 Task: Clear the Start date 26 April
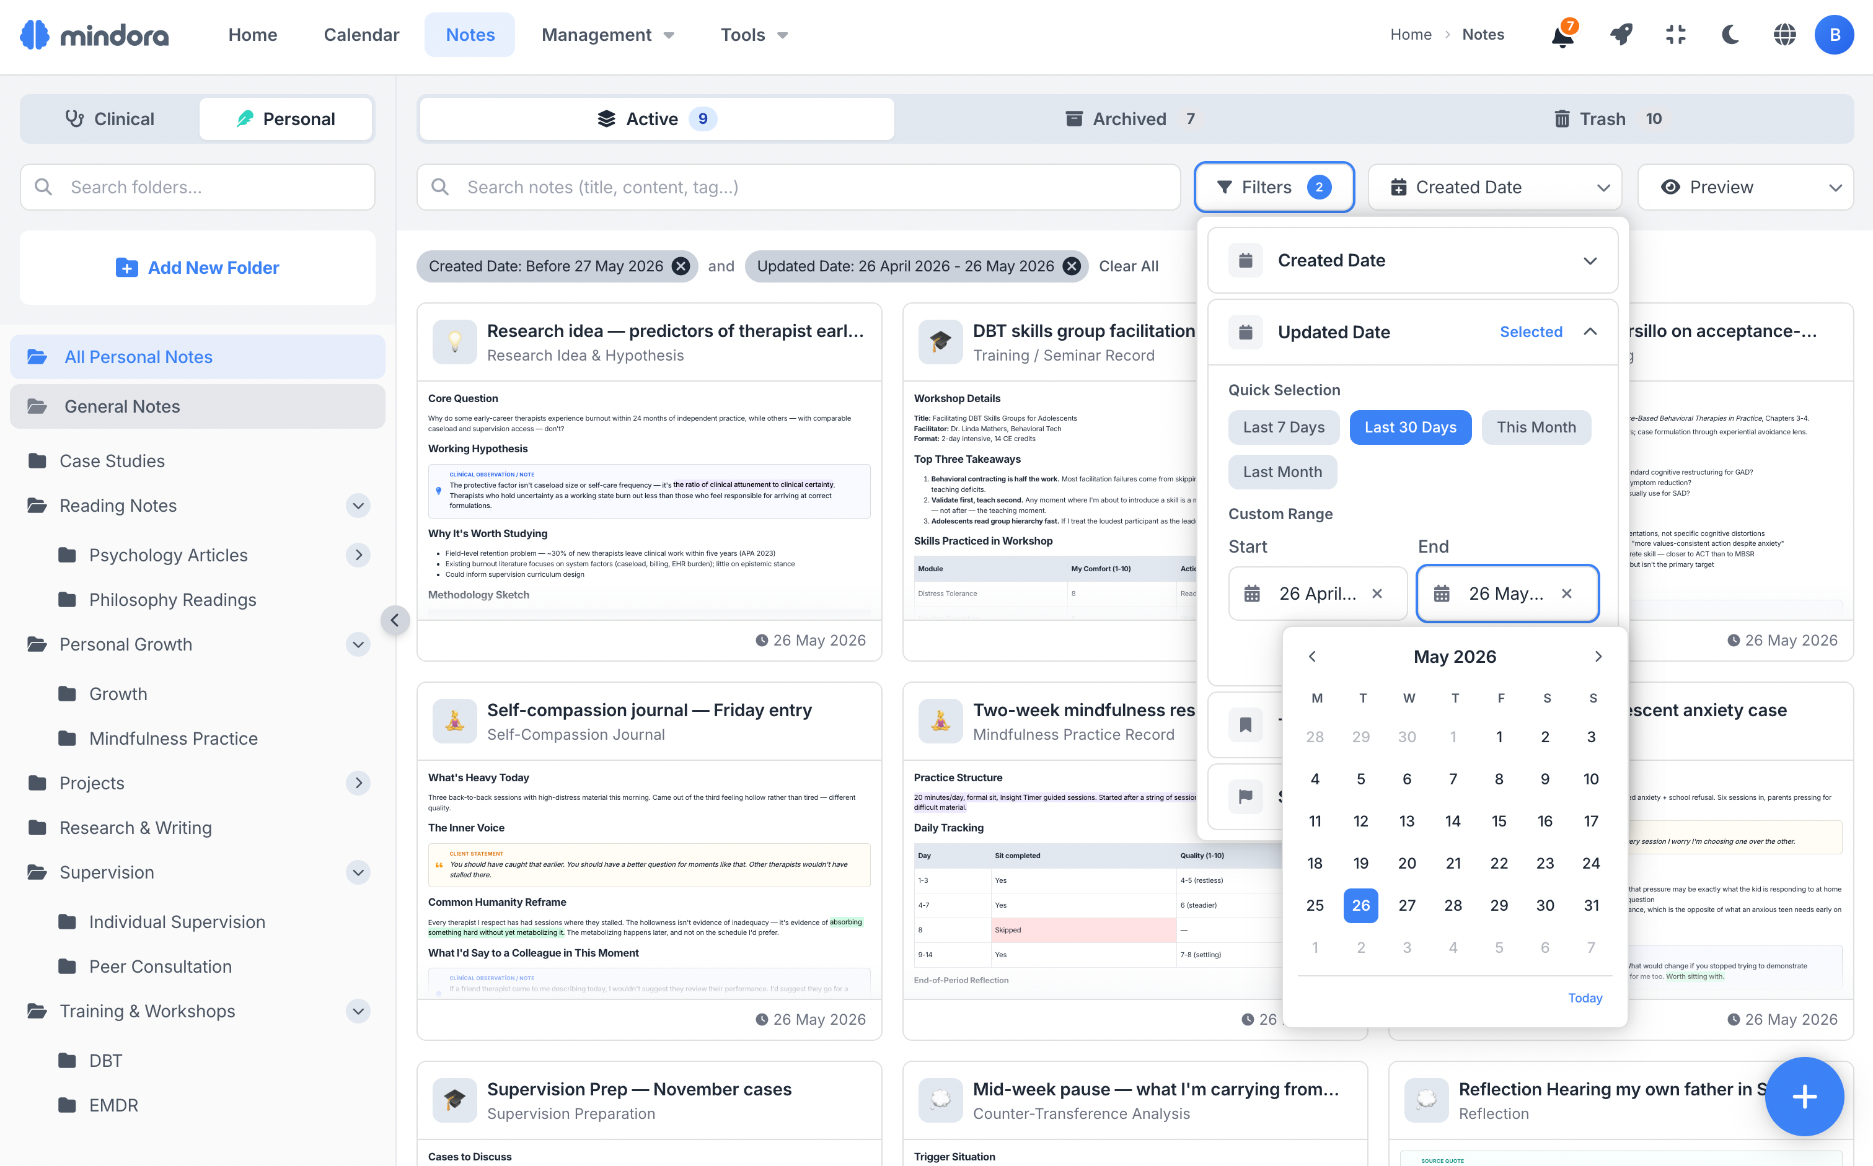pos(1377,594)
